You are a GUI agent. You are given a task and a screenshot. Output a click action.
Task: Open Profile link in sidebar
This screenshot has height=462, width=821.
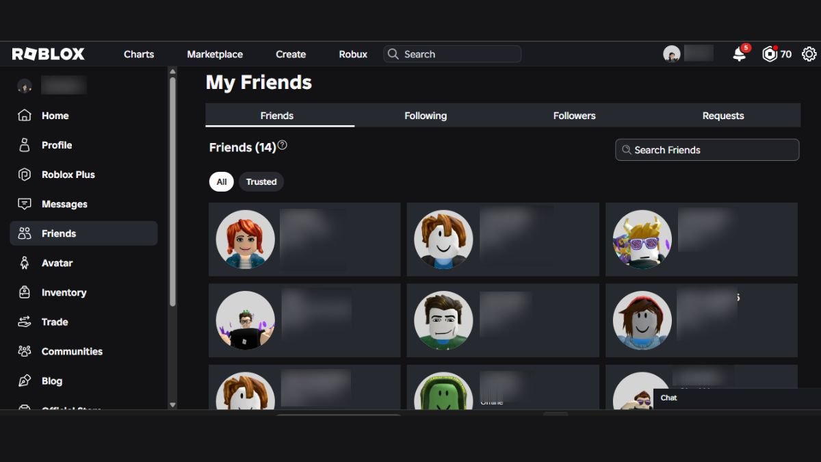(57, 145)
